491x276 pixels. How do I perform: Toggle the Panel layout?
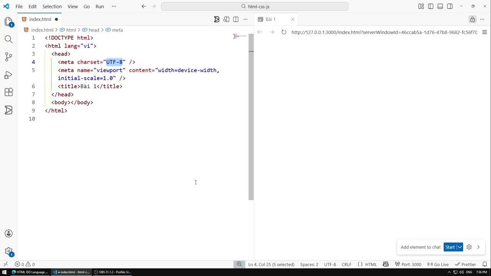tap(440, 6)
